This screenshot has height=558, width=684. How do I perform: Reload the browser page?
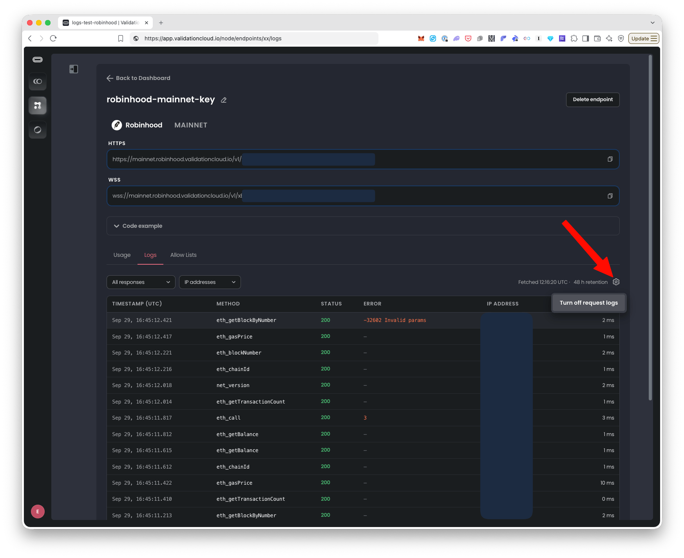pos(53,38)
